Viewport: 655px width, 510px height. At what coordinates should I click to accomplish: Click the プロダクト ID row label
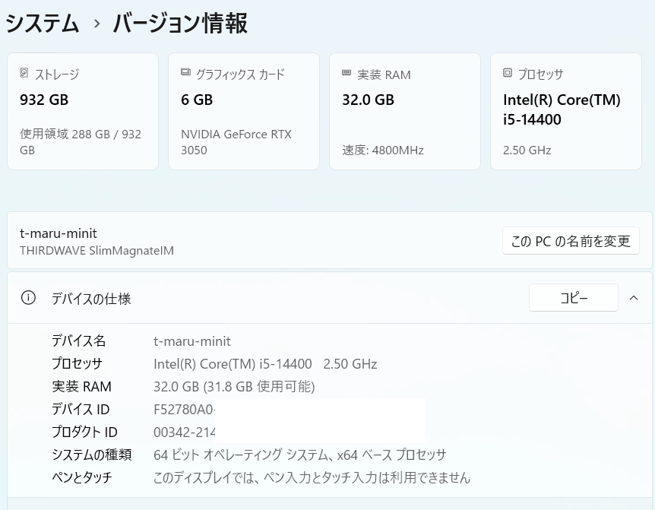pyautogui.click(x=84, y=432)
